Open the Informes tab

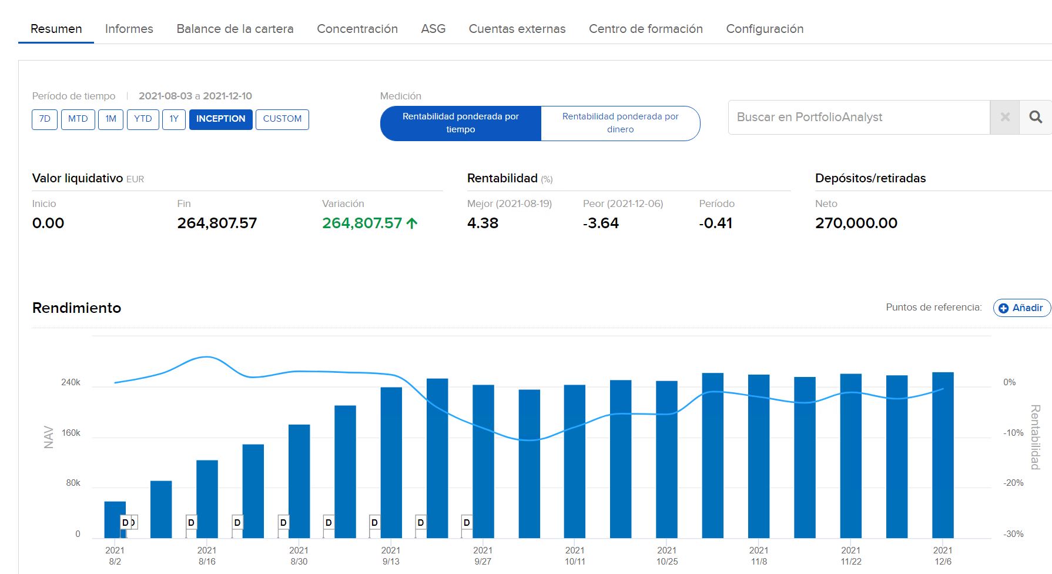click(x=129, y=29)
